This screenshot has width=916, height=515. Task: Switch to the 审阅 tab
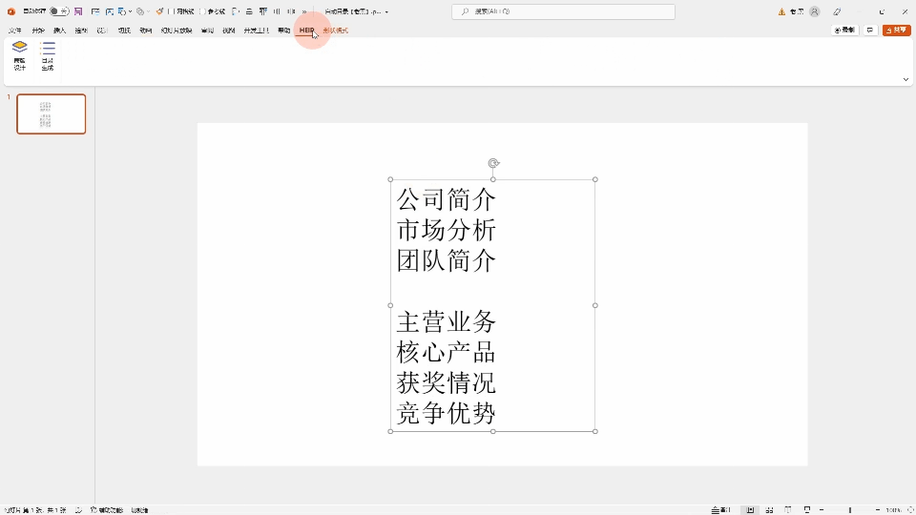[x=207, y=31]
